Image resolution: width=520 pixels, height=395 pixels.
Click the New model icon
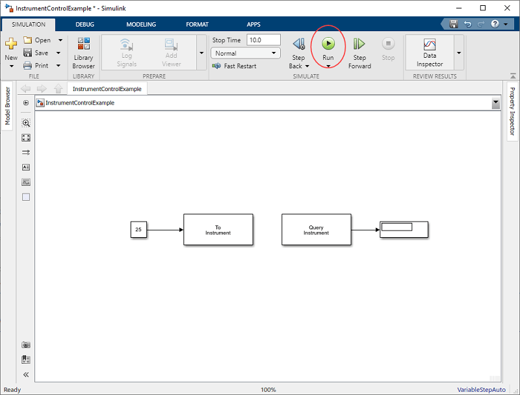click(11, 44)
